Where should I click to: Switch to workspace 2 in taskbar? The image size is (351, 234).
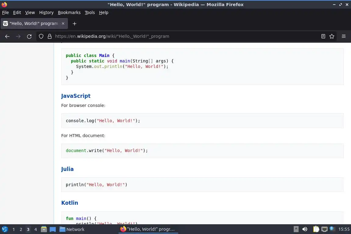pyautogui.click(x=21, y=229)
